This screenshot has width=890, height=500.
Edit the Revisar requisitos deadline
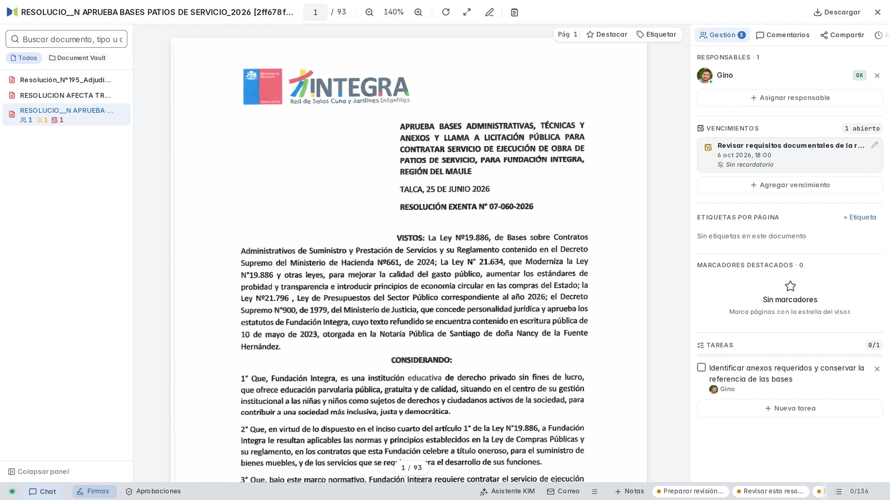[874, 145]
